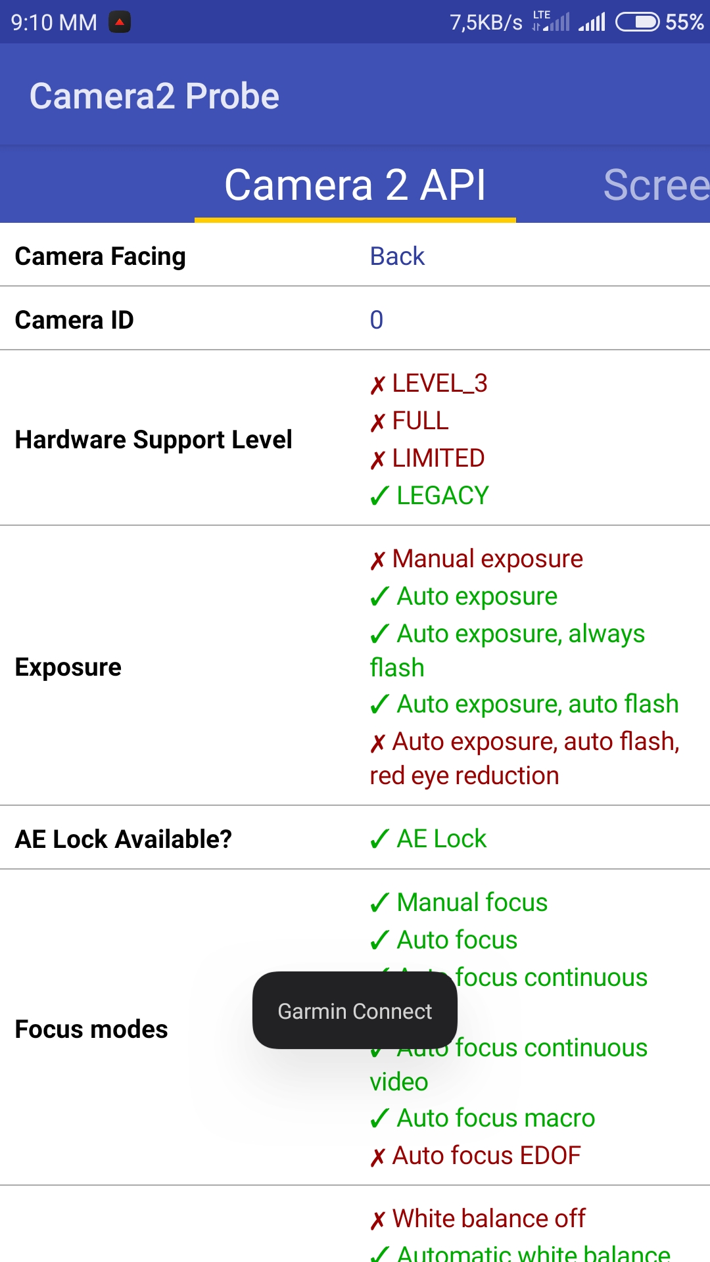Tap the red cross beside LEVEL_3
The image size is (710, 1262).
click(377, 385)
